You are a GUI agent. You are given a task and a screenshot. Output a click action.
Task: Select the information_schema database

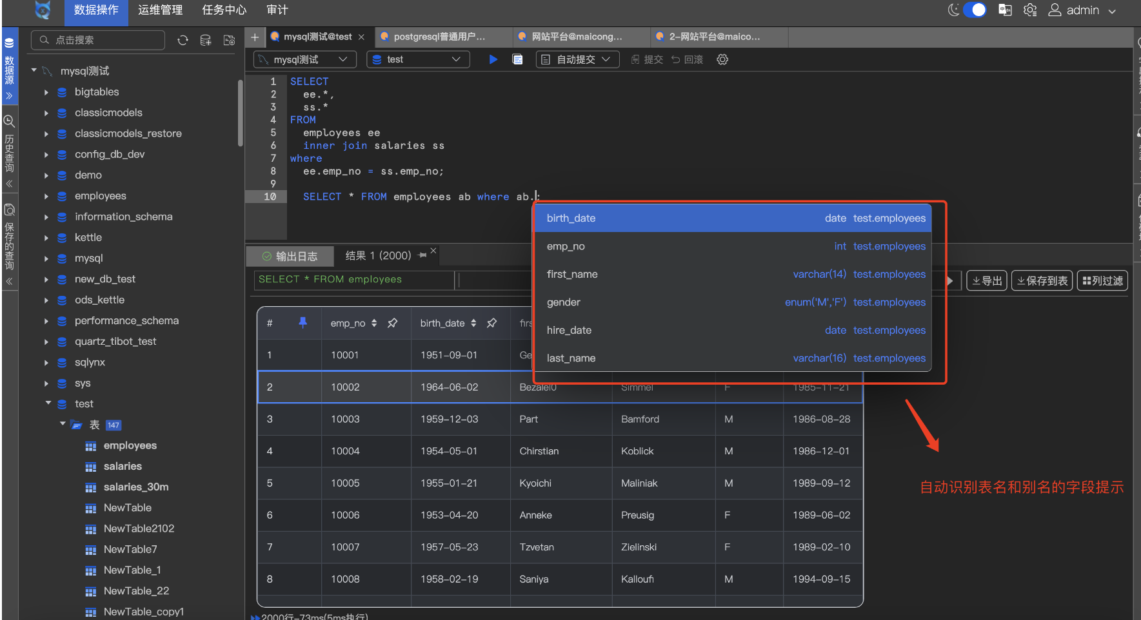(123, 217)
